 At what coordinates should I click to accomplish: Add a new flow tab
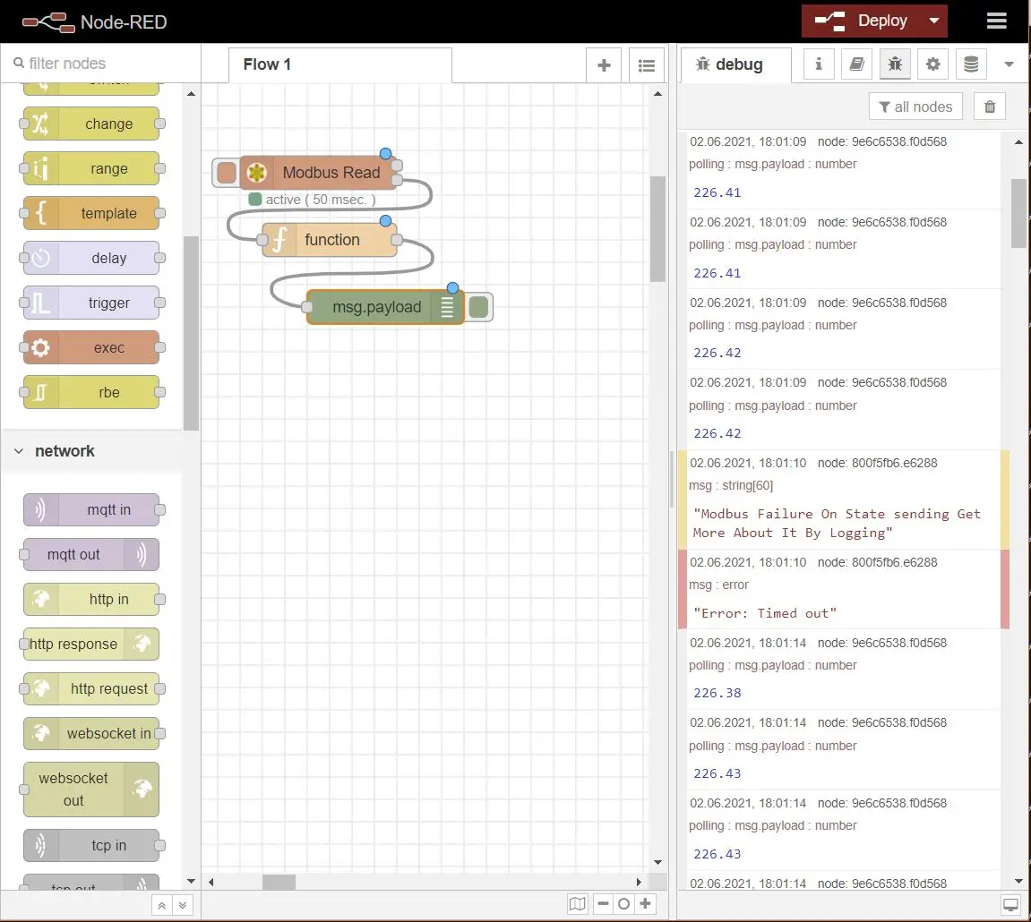click(604, 65)
